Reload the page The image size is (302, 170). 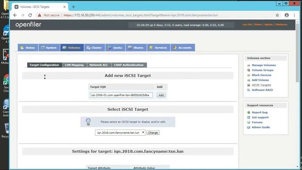pos(30,15)
